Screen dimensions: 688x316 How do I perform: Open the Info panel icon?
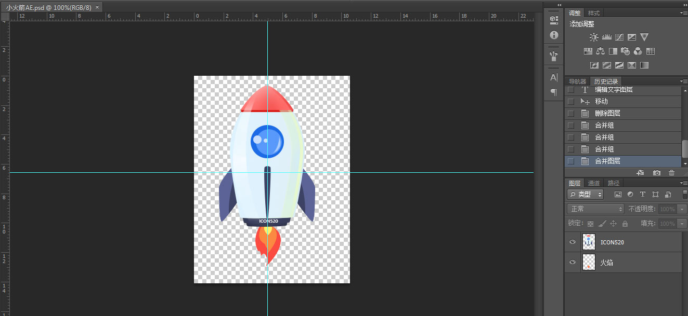pyautogui.click(x=554, y=35)
